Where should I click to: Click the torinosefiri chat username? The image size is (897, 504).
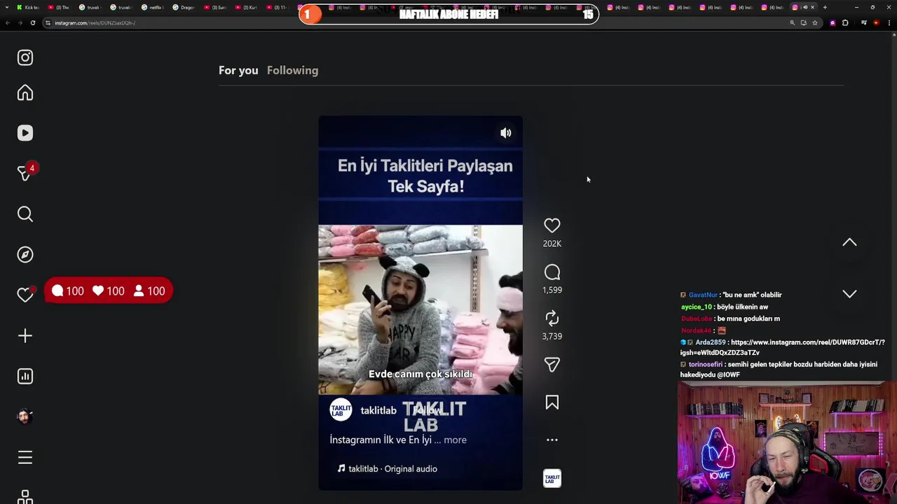tap(705, 365)
